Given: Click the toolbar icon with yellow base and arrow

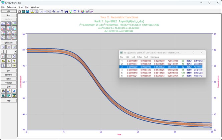Looking at the screenshot, I should (32, 11).
